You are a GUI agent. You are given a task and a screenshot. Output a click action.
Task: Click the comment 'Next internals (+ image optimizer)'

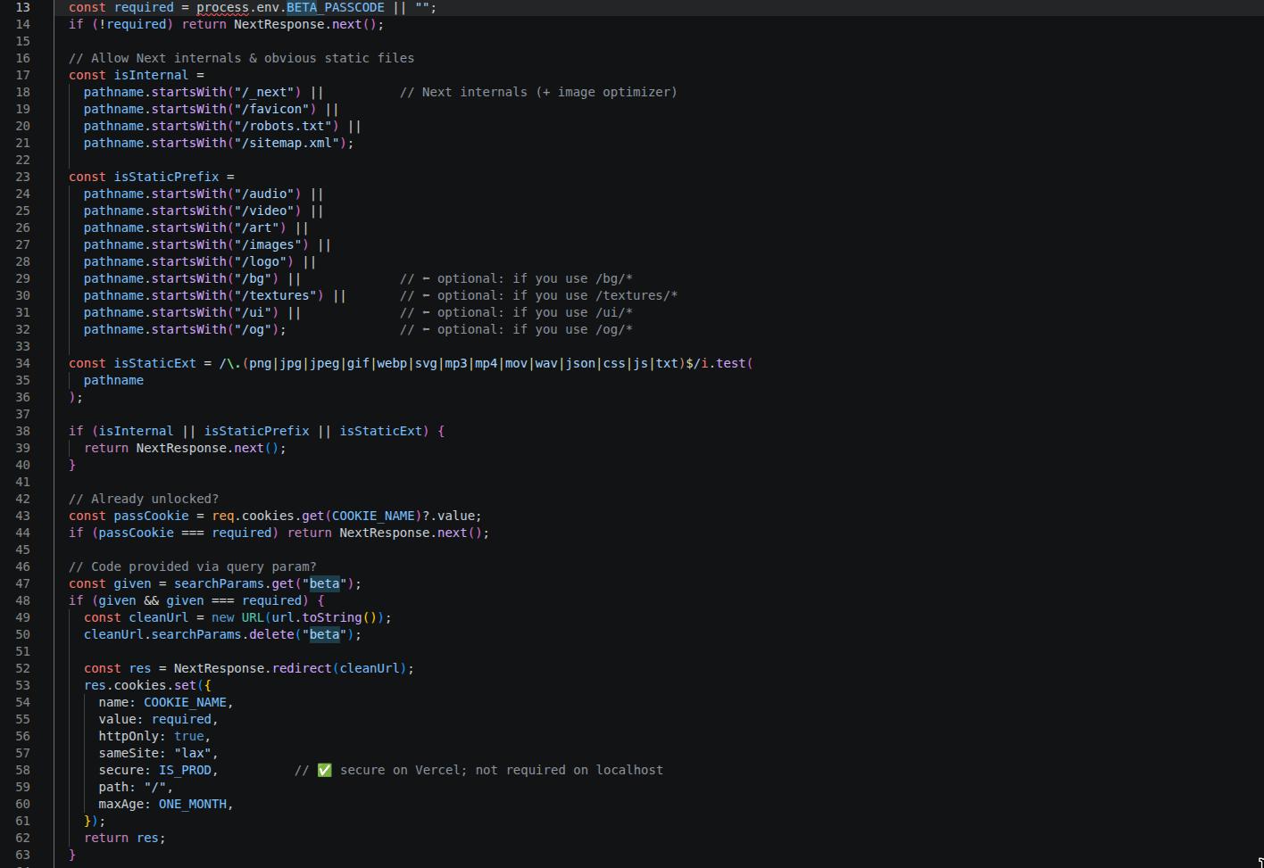[x=538, y=92]
